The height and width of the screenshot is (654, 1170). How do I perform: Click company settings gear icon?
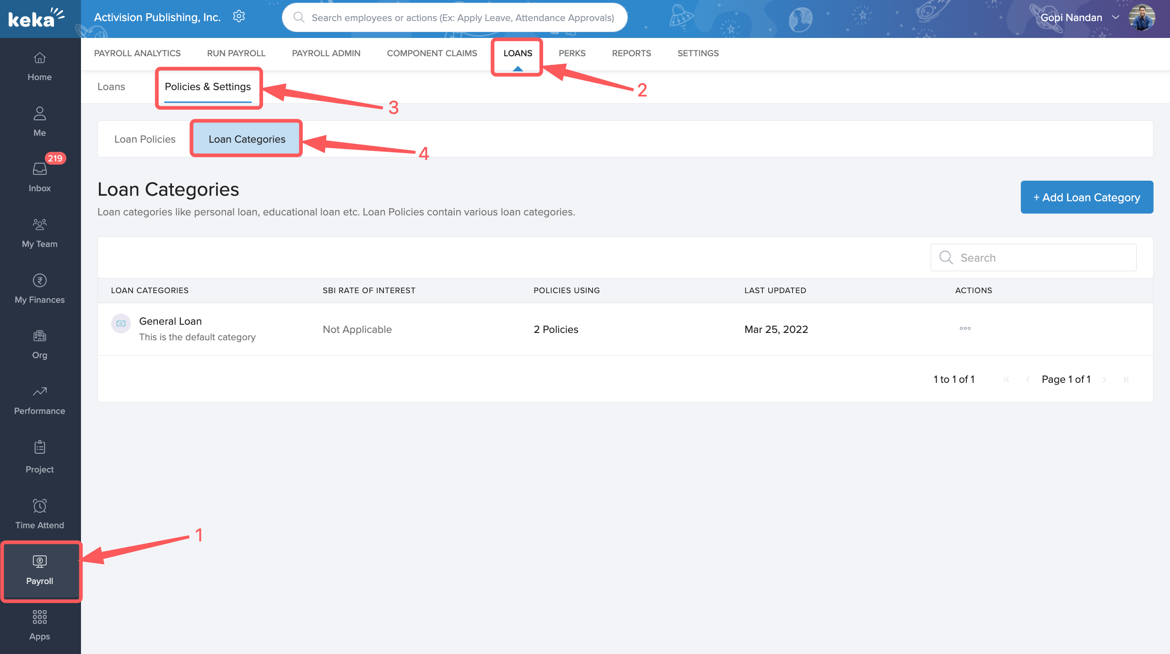[239, 17]
